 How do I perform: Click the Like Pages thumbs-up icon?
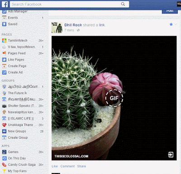point(4,60)
